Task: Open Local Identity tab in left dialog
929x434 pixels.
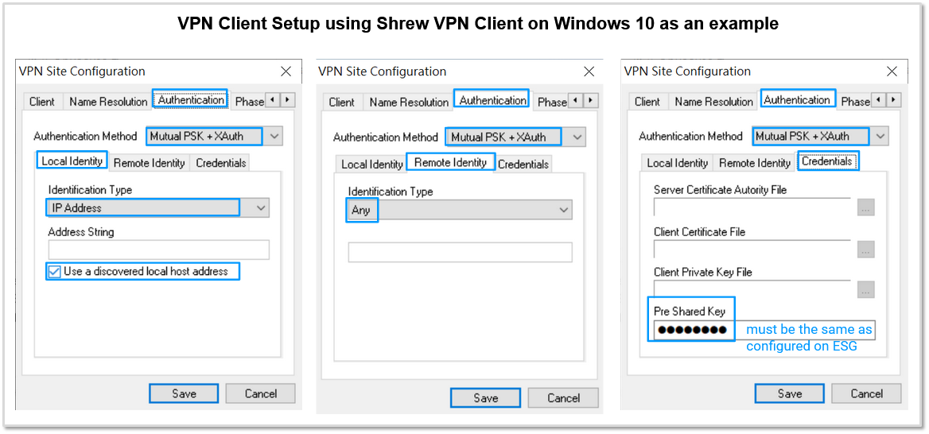Action: click(x=73, y=161)
